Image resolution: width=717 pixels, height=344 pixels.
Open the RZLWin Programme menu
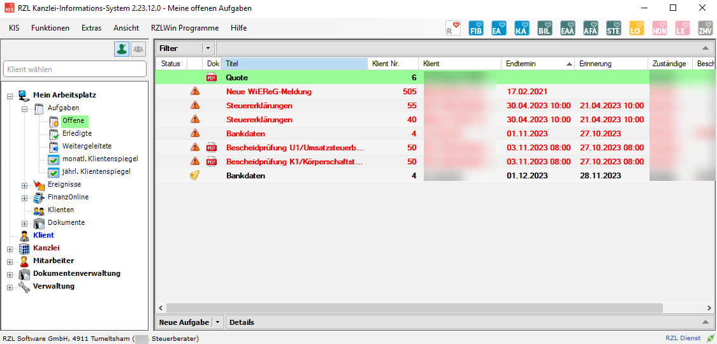pos(184,28)
